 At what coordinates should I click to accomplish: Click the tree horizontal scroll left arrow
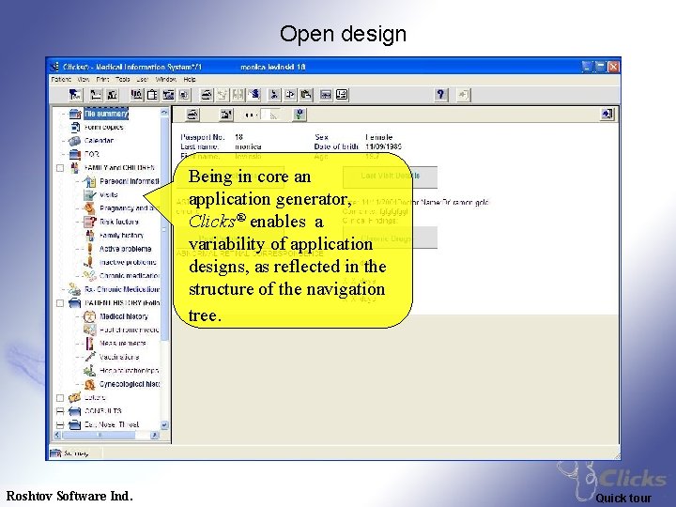(57, 436)
